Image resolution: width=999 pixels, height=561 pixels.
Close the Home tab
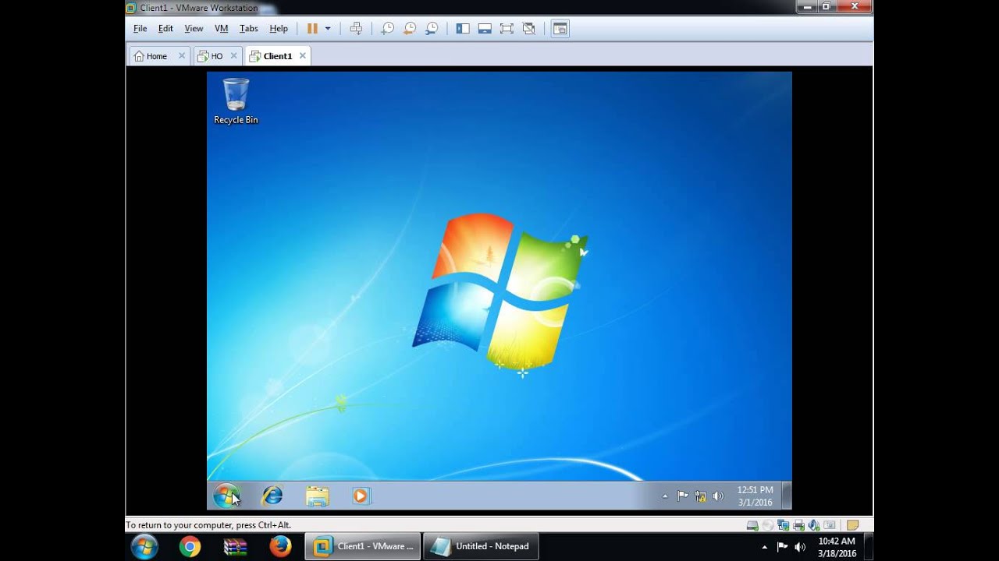182,55
